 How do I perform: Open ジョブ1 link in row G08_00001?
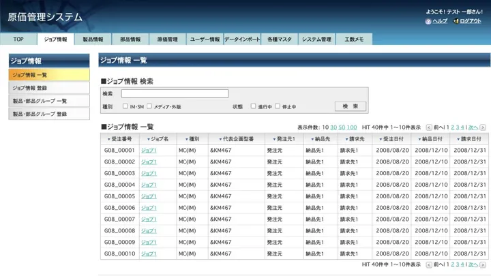[149, 151]
